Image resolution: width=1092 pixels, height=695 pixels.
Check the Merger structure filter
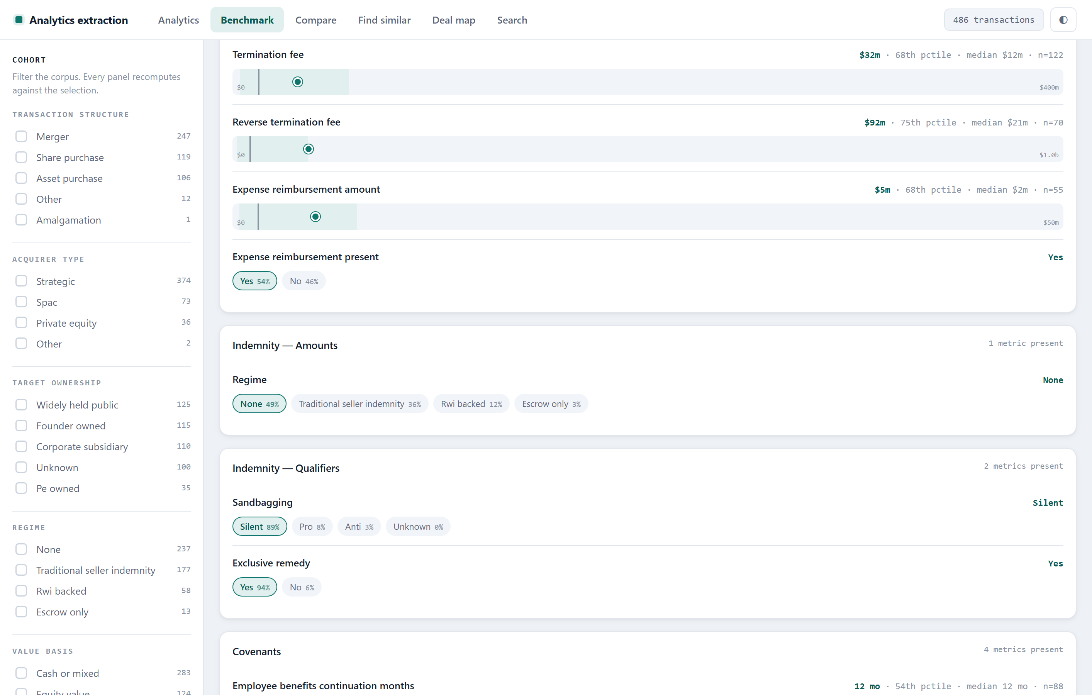(21, 136)
